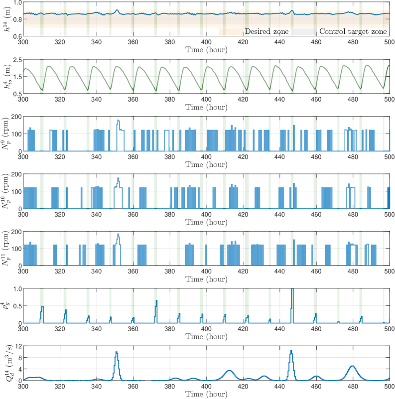Click the Q_d 14 hump near hour 480

pyautogui.click(x=353, y=373)
